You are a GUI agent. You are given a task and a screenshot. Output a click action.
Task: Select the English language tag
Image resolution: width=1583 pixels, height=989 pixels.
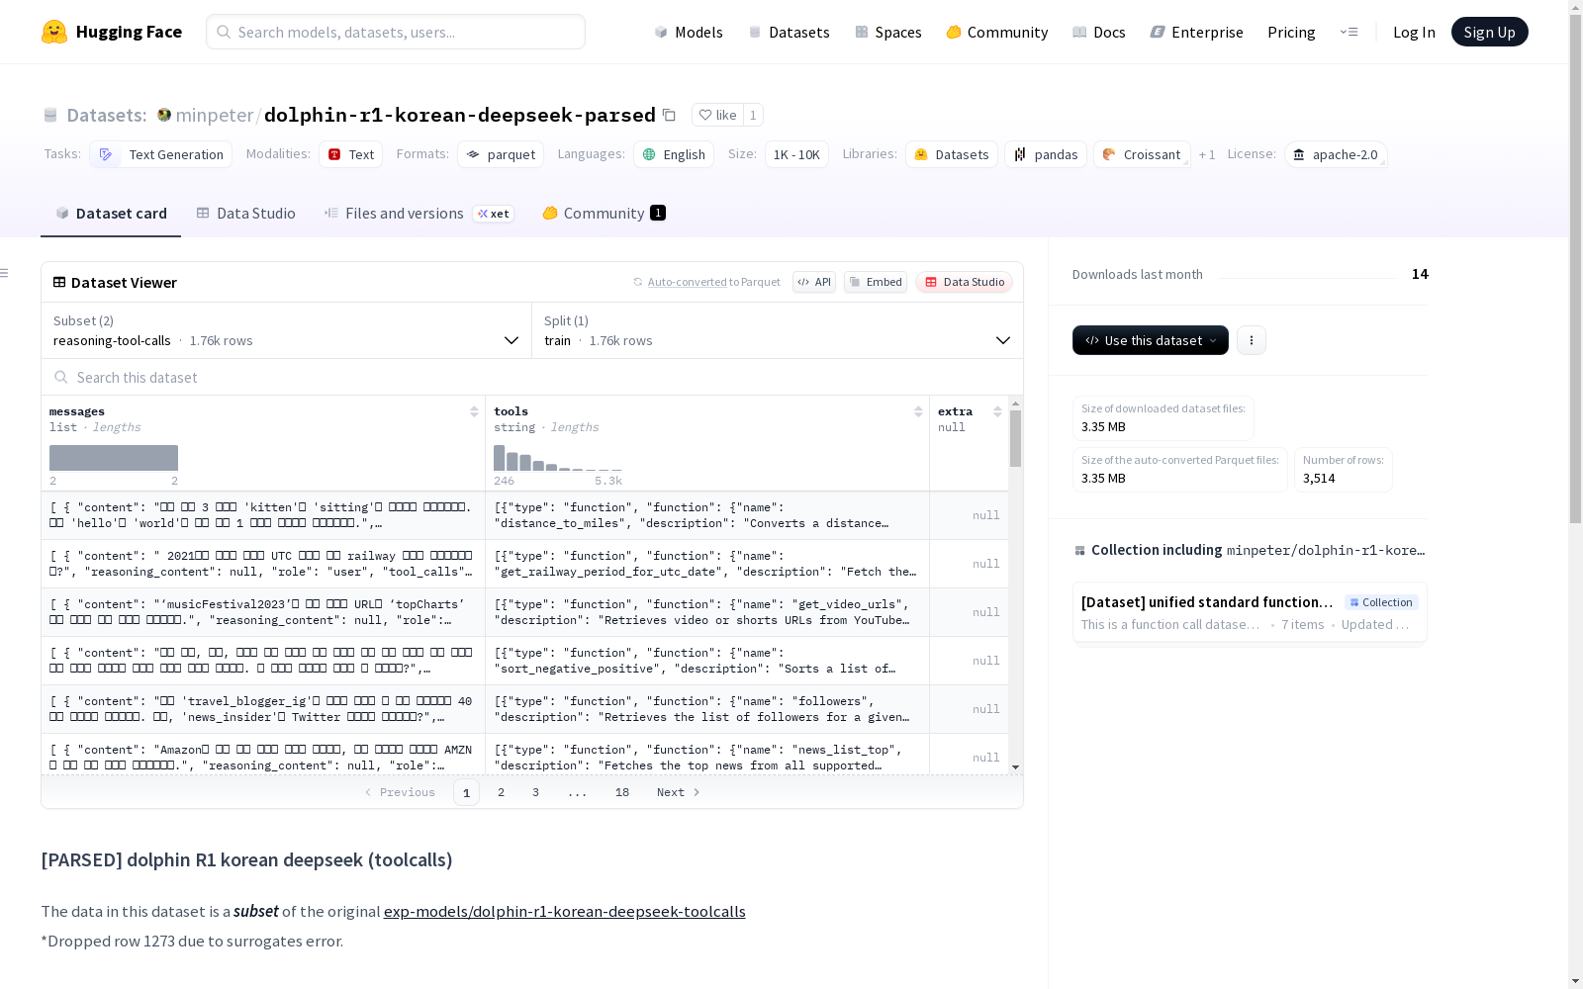(x=674, y=154)
